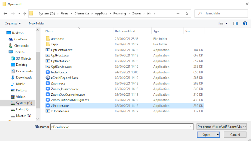Image resolution: width=251 pixels, height=141 pixels.
Task: Expand the address bar previous locations dropdown
Action: pos(178,14)
